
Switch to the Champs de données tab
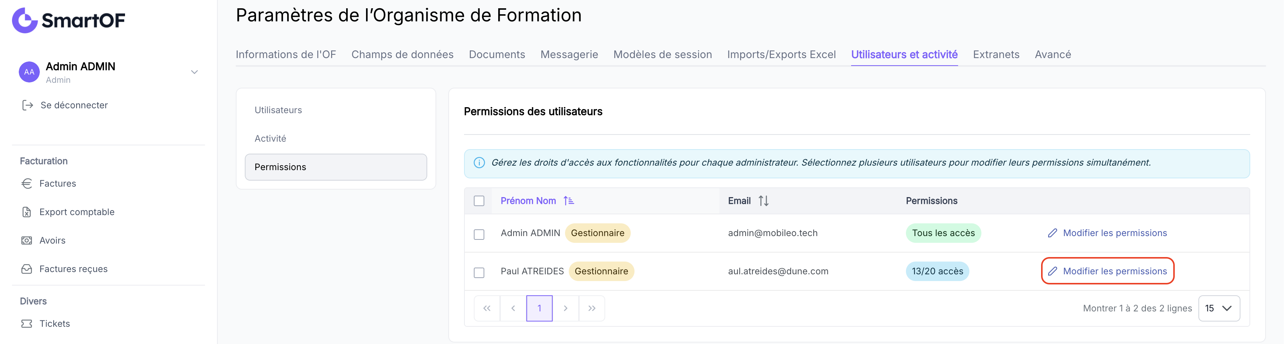tap(402, 54)
